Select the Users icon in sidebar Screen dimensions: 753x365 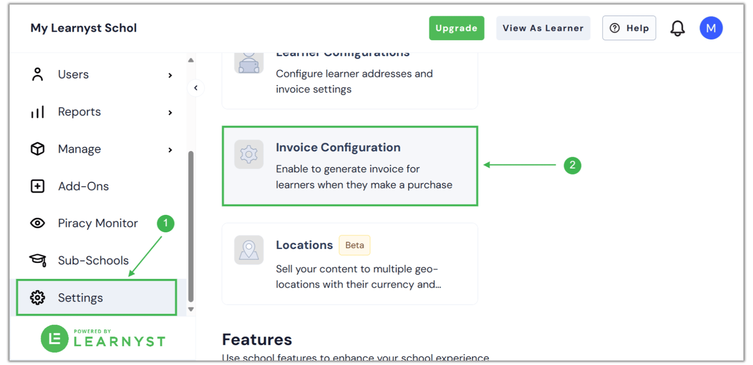(37, 74)
